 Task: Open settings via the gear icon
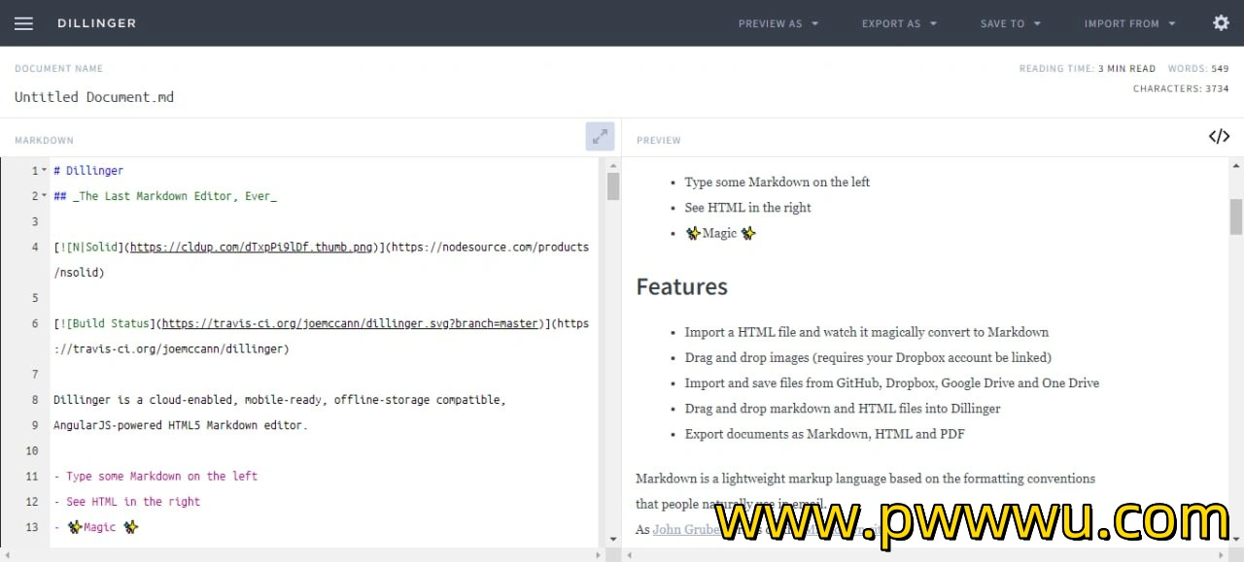1221,22
